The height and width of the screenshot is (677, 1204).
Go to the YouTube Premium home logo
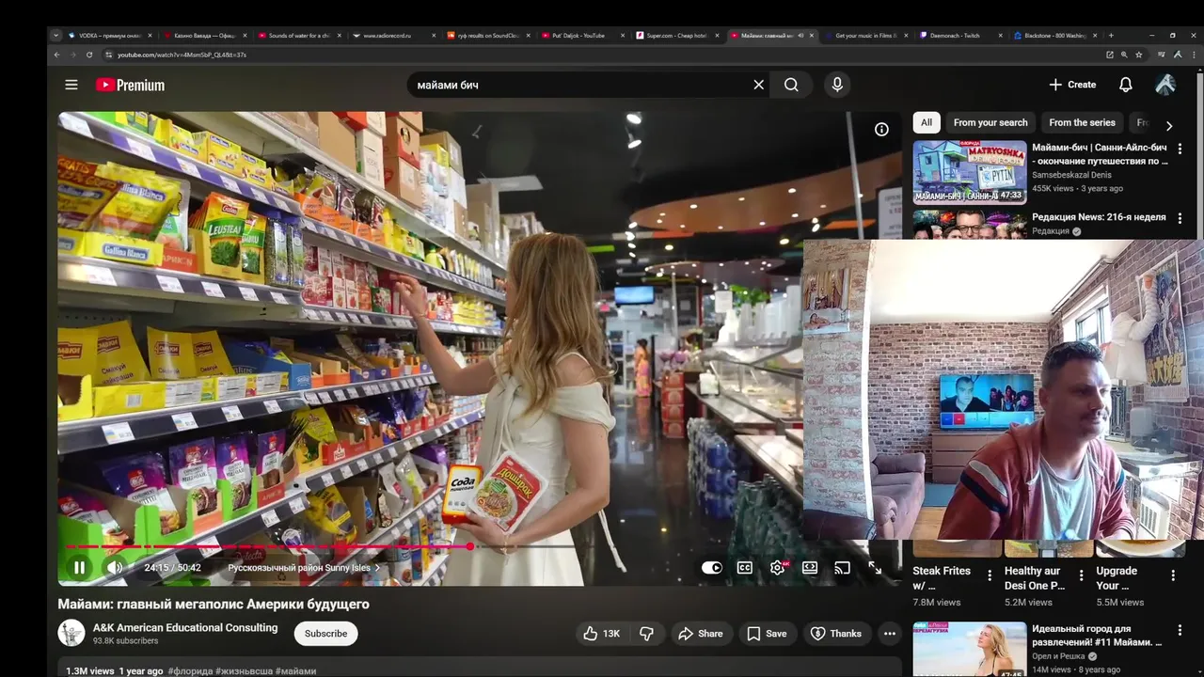(130, 85)
